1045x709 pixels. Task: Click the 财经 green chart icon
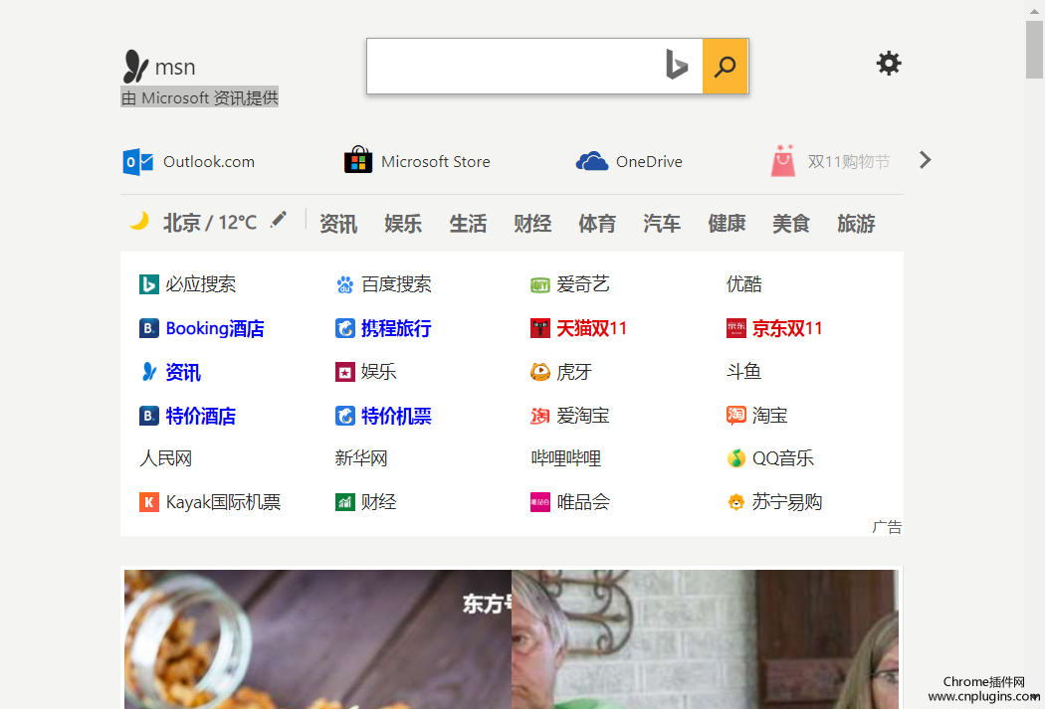click(344, 502)
